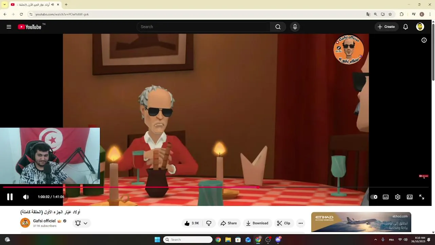Screen dimensions: 435x245
Task: Go forward in browser history
Action: point(13,14)
